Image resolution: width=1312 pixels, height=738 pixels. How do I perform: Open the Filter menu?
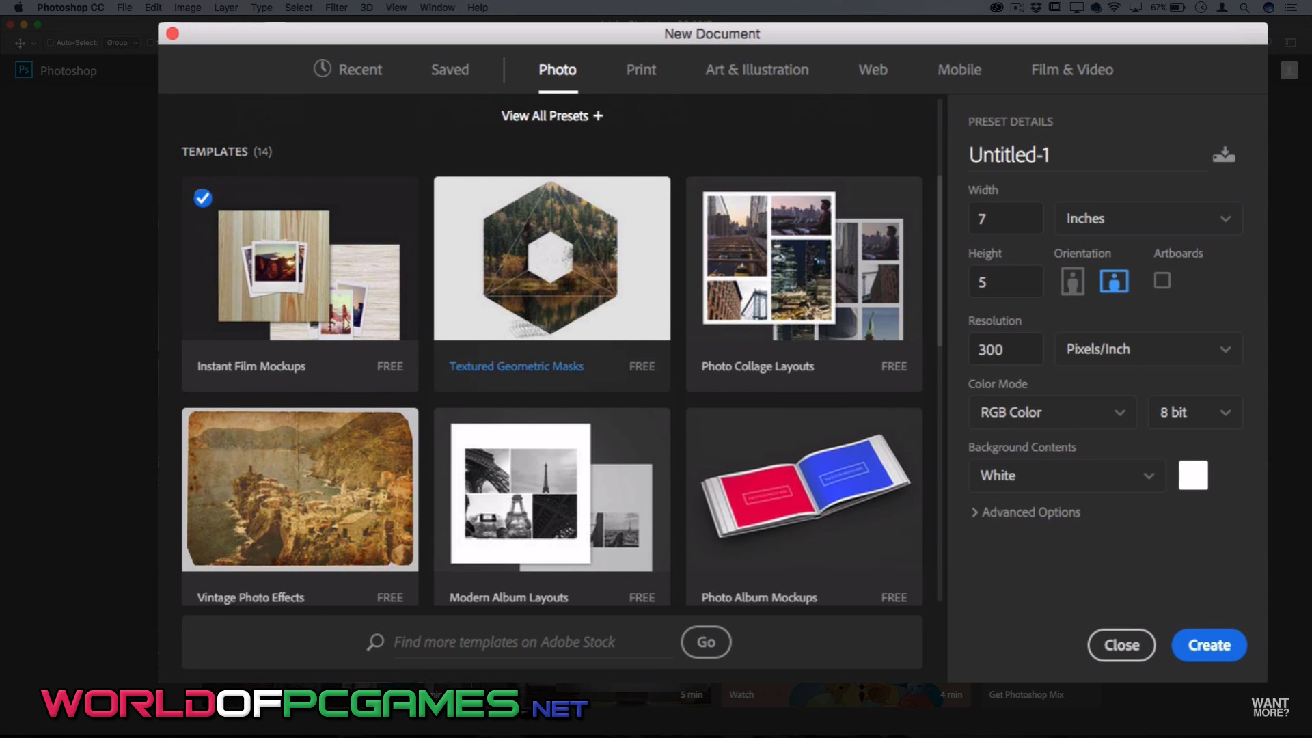tap(336, 8)
